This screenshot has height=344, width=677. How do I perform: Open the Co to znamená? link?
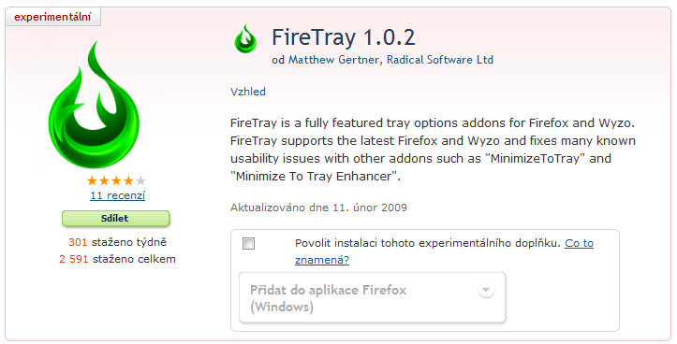point(444,251)
